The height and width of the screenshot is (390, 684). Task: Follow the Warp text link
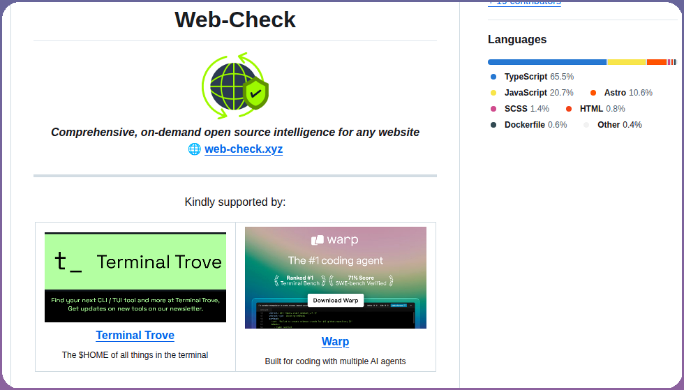point(335,341)
